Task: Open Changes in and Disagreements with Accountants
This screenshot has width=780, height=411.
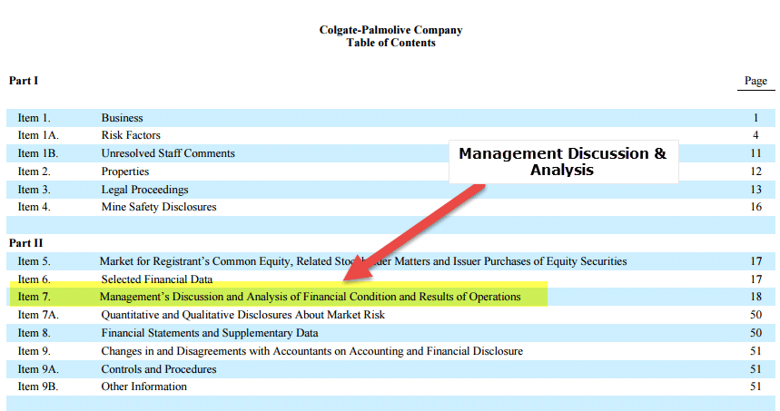Action: point(311,351)
